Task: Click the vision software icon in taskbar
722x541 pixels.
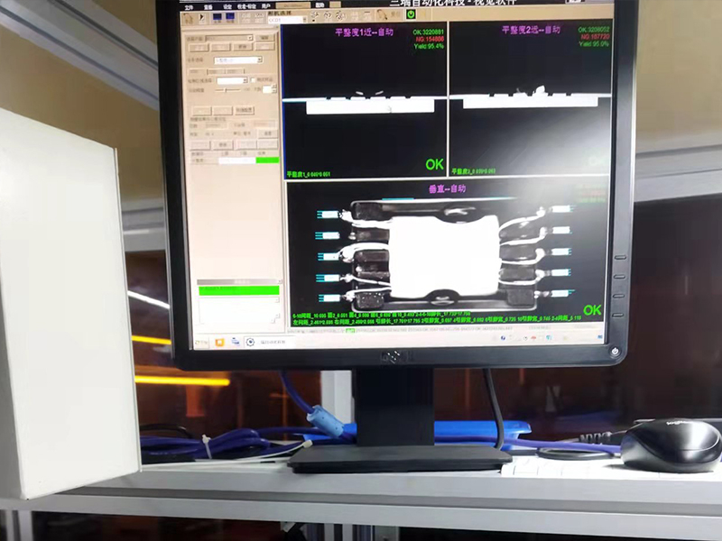Action: 251,343
